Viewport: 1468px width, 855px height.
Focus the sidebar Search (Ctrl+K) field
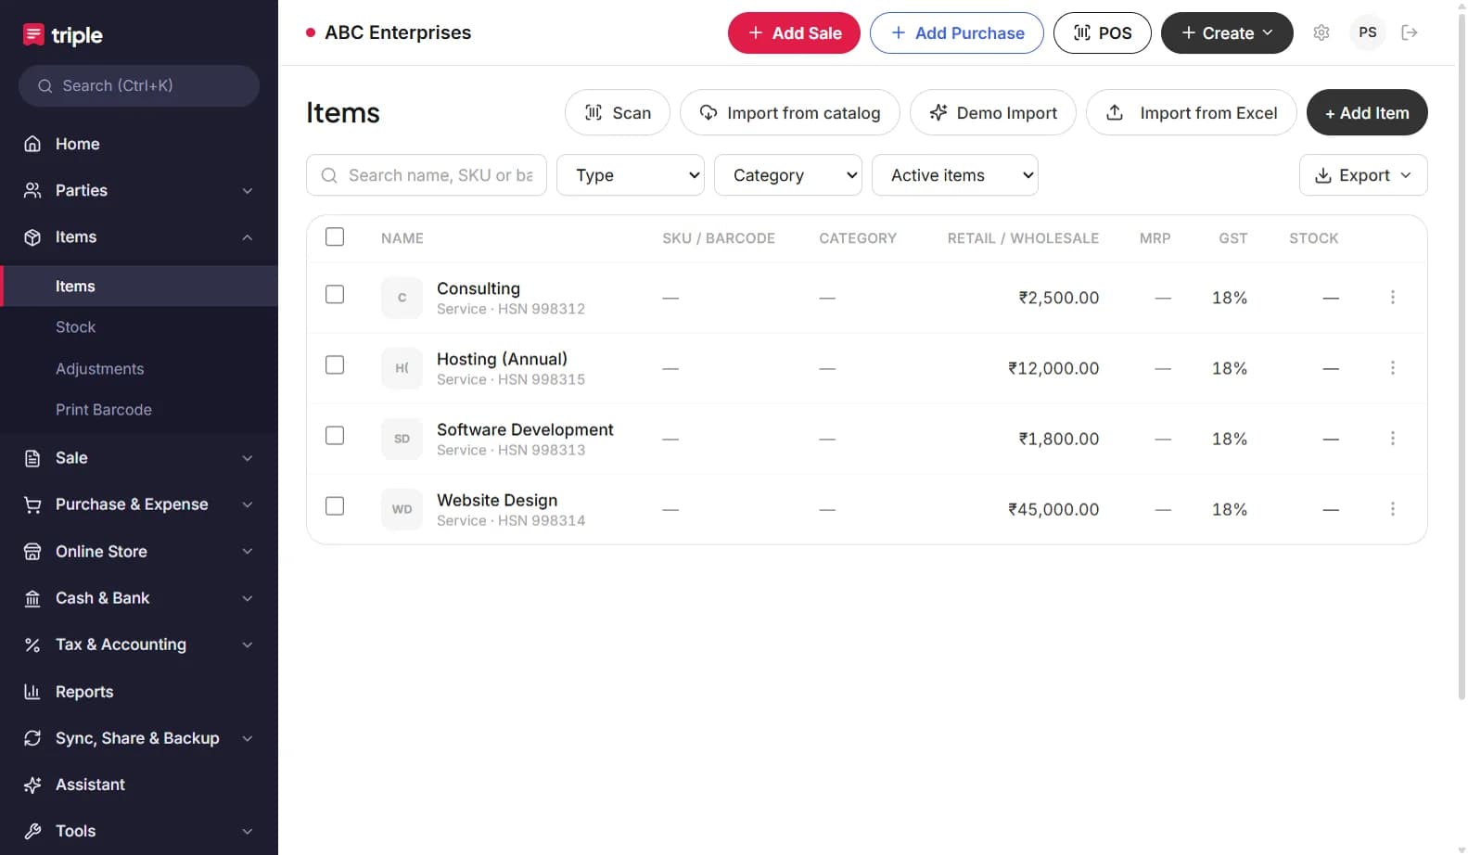pyautogui.click(x=139, y=85)
